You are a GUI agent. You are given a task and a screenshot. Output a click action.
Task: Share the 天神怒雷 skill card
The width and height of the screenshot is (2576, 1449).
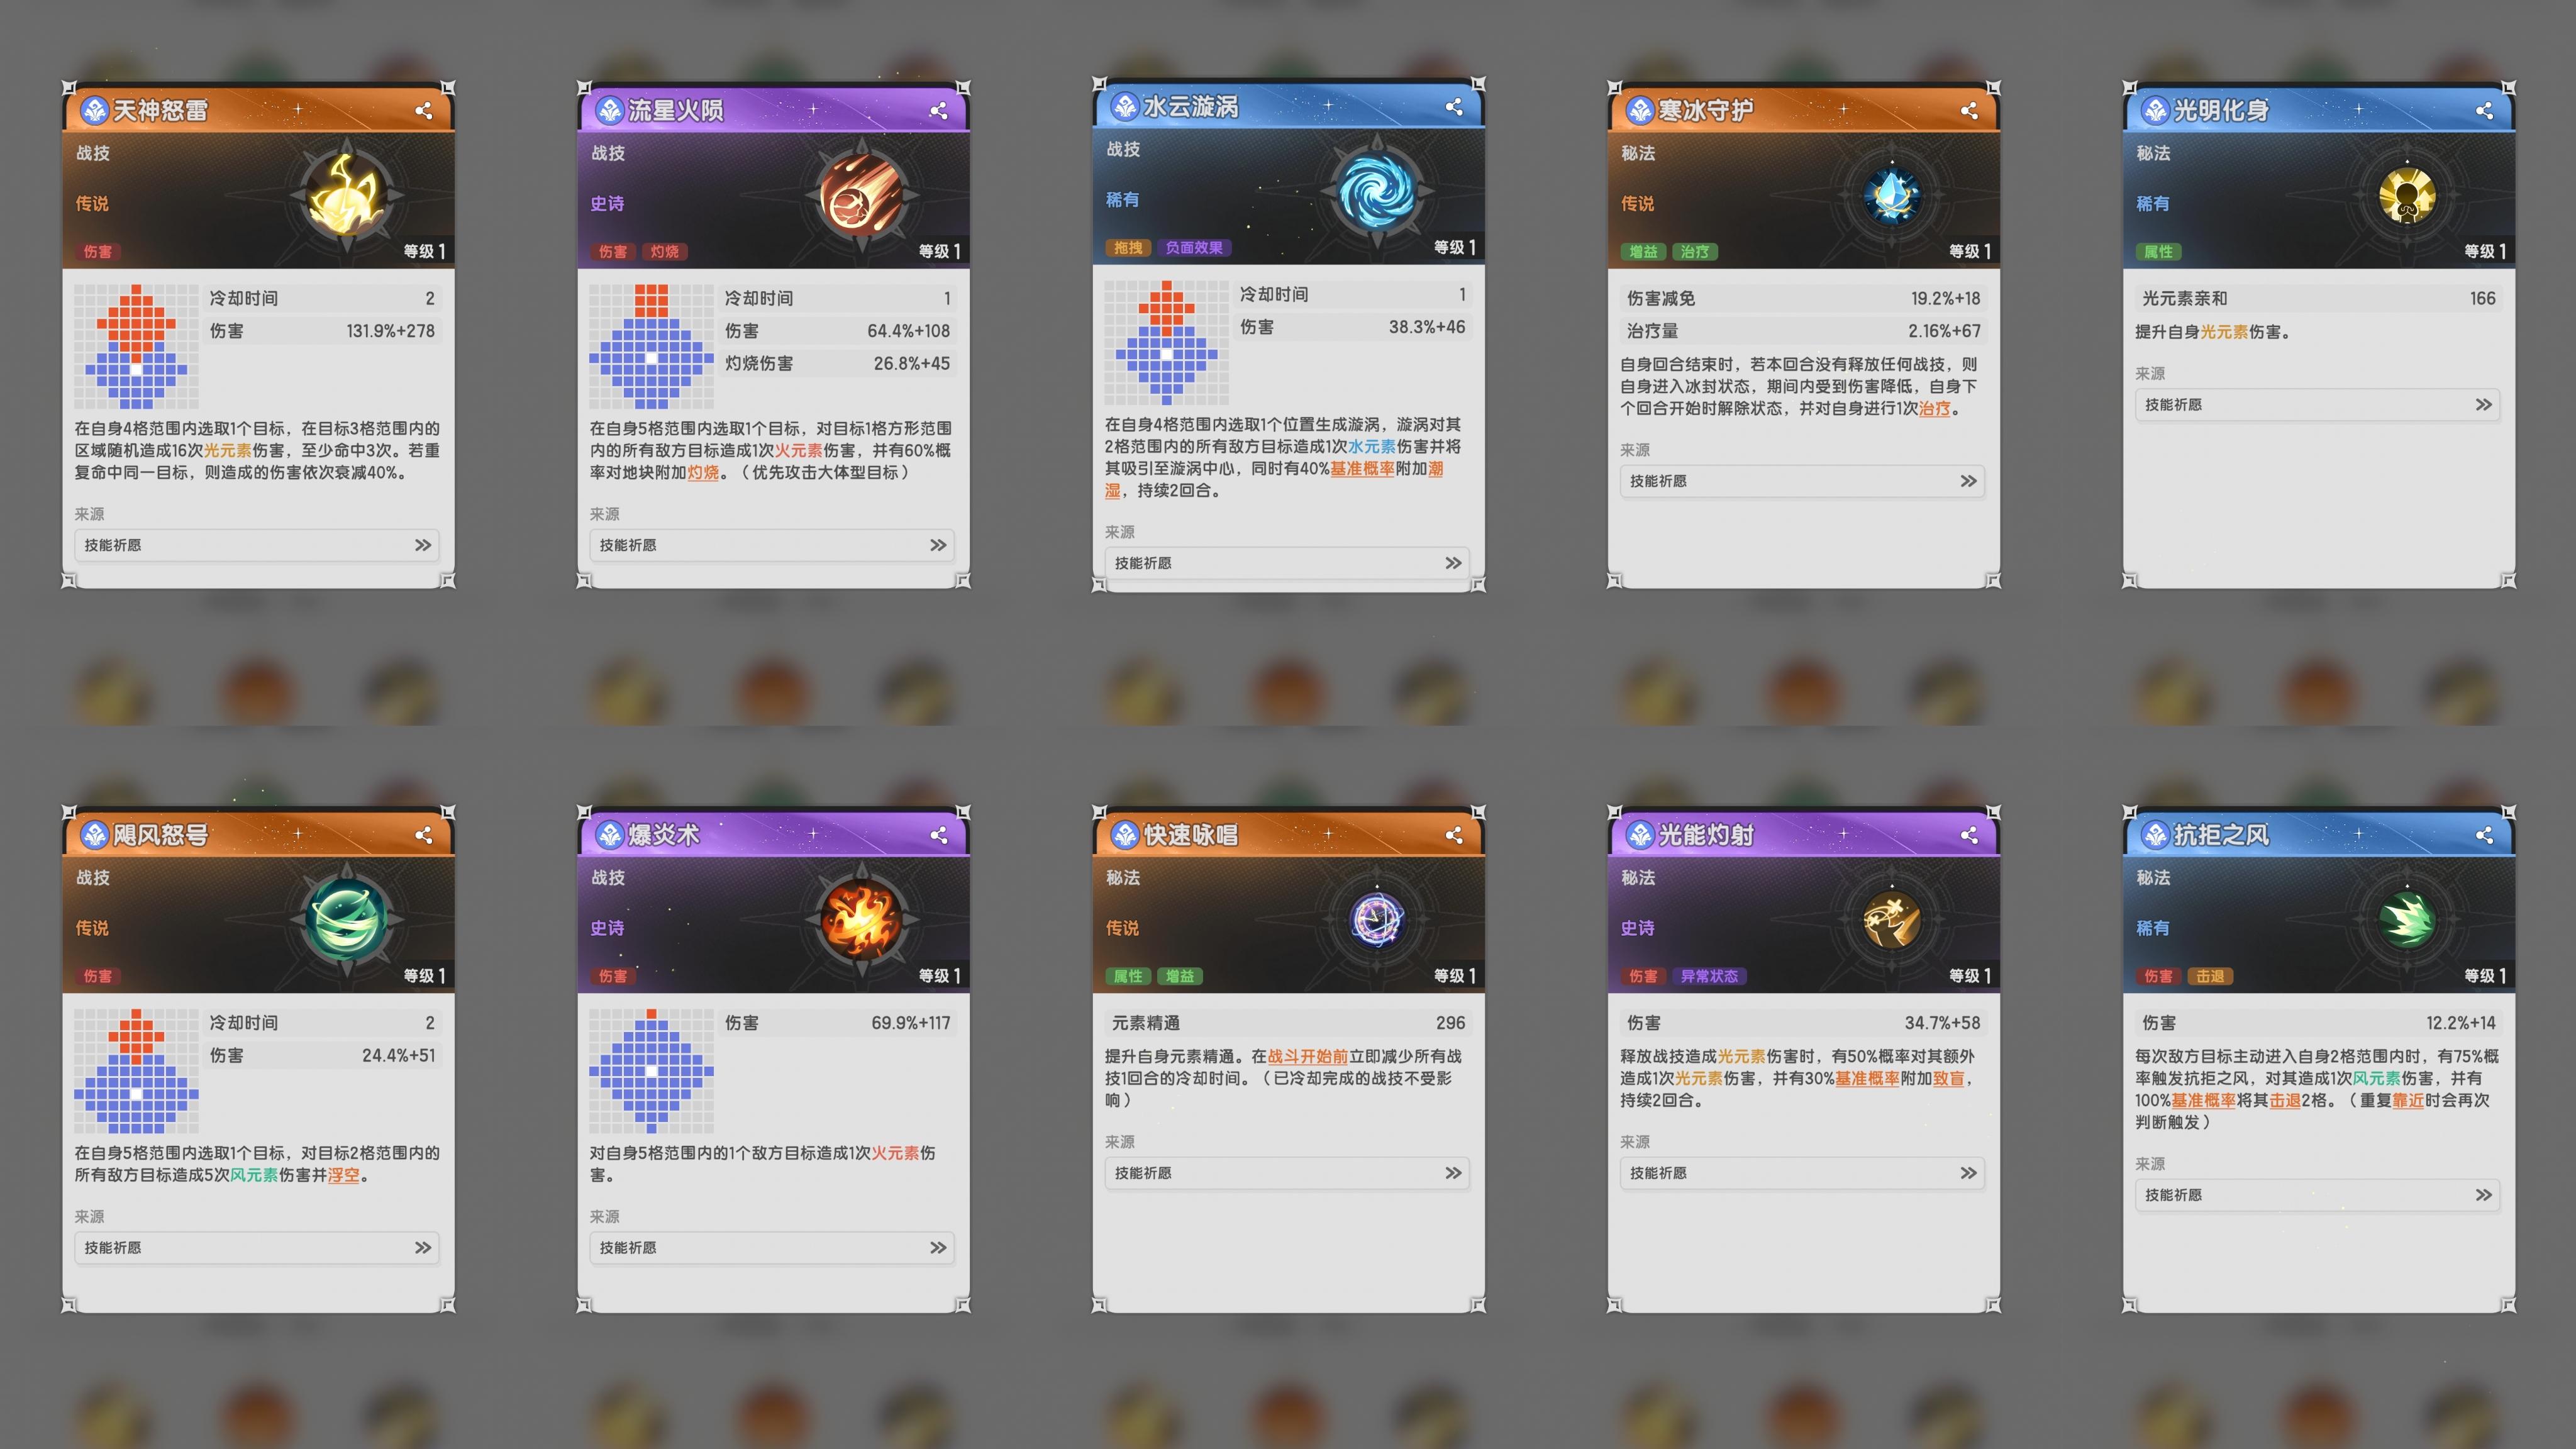pyautogui.click(x=424, y=111)
